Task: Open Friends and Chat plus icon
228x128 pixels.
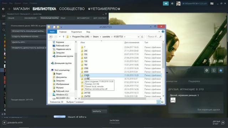Action: [x=223, y=123]
